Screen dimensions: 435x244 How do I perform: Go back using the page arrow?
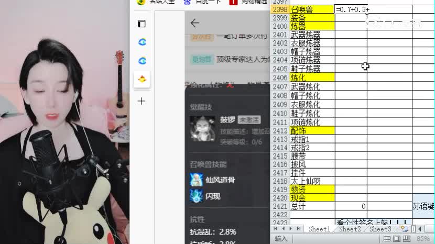tap(195, 23)
